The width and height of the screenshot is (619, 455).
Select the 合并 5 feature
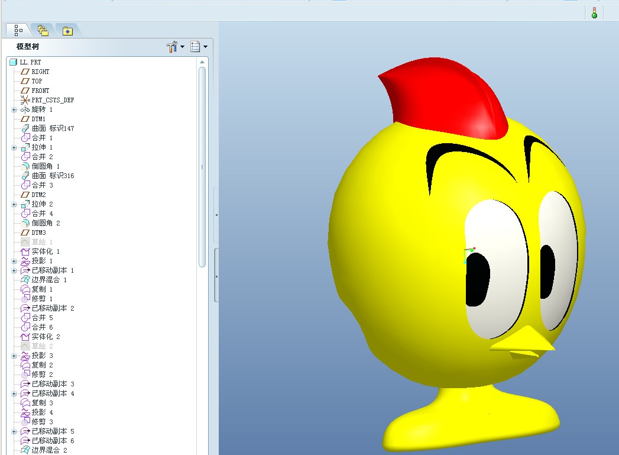pos(37,318)
